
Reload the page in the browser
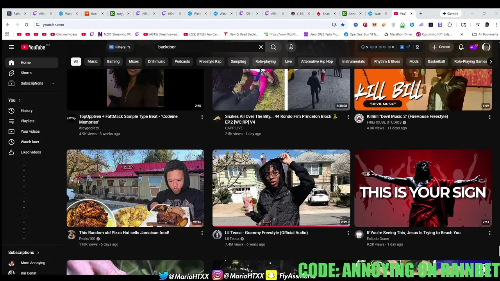pyautogui.click(x=27, y=25)
